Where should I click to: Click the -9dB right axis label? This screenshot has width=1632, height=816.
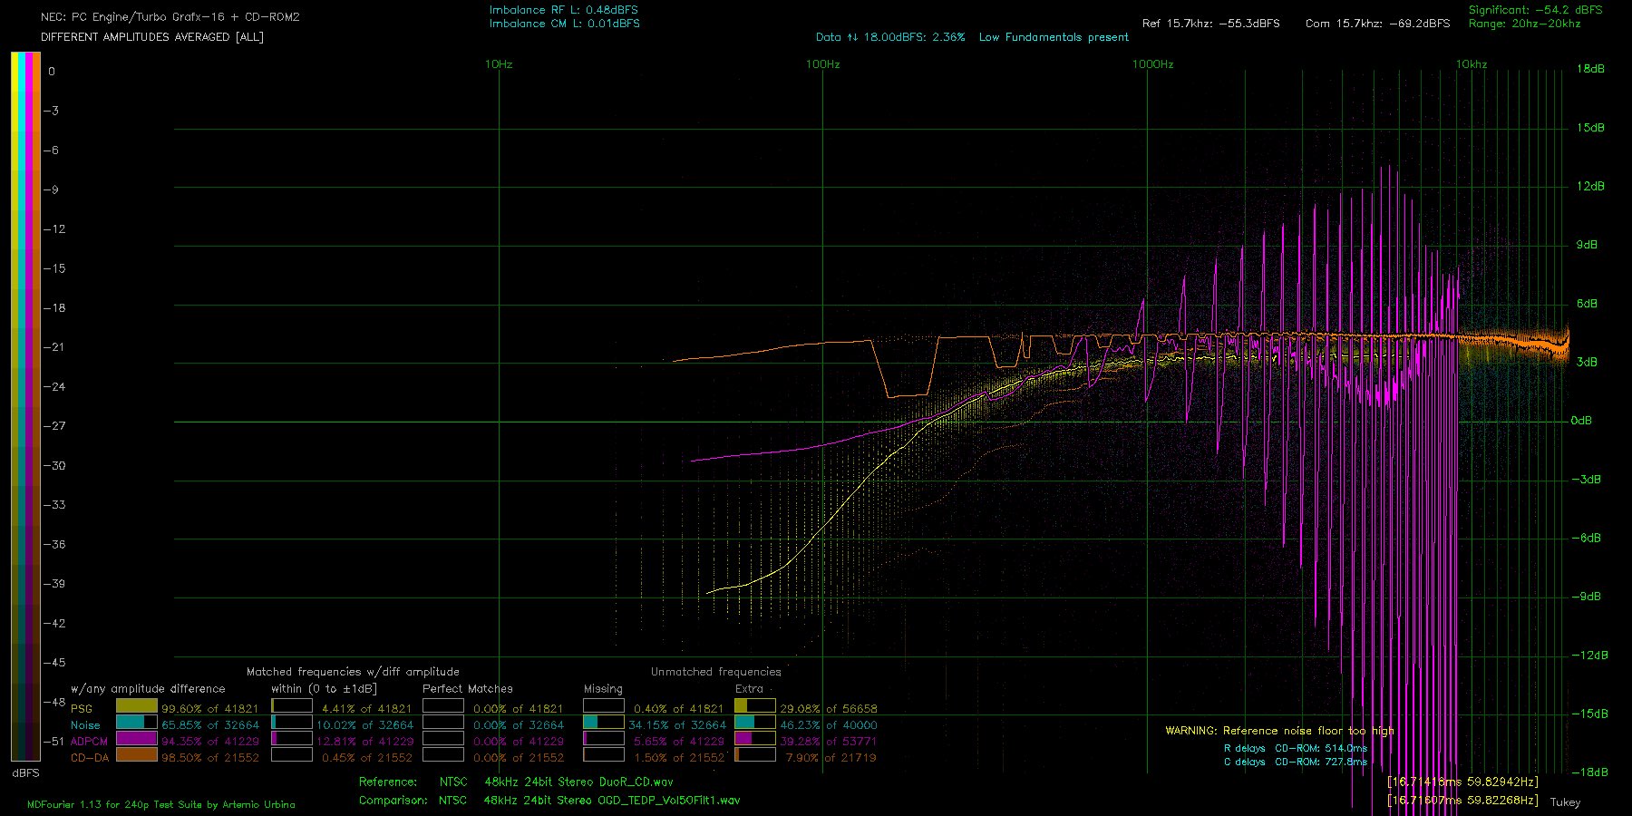(1587, 597)
